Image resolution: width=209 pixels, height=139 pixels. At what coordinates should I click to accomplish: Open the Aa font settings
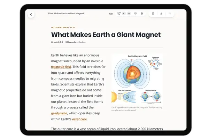pos(111,14)
